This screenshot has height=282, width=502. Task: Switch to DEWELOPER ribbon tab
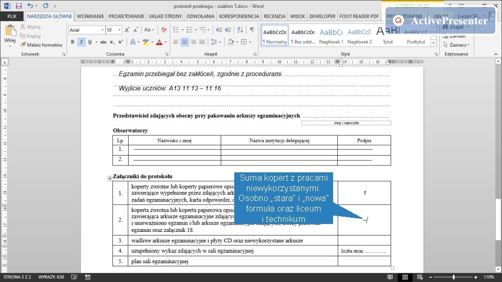322,16
